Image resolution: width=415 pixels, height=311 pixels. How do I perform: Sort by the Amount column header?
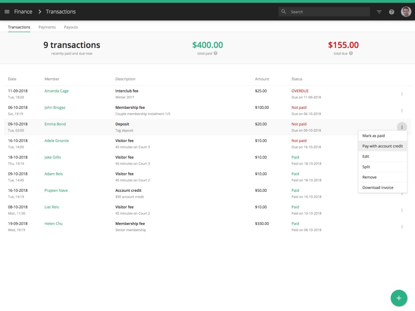tap(262, 79)
